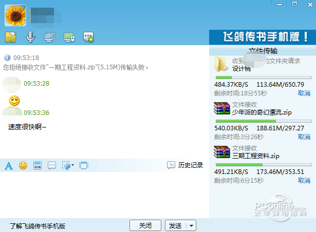Launch remote control assistance icon

point(69,37)
